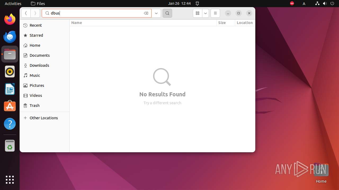Open the hamburger main menu
339x190 pixels.
[x=215, y=13]
